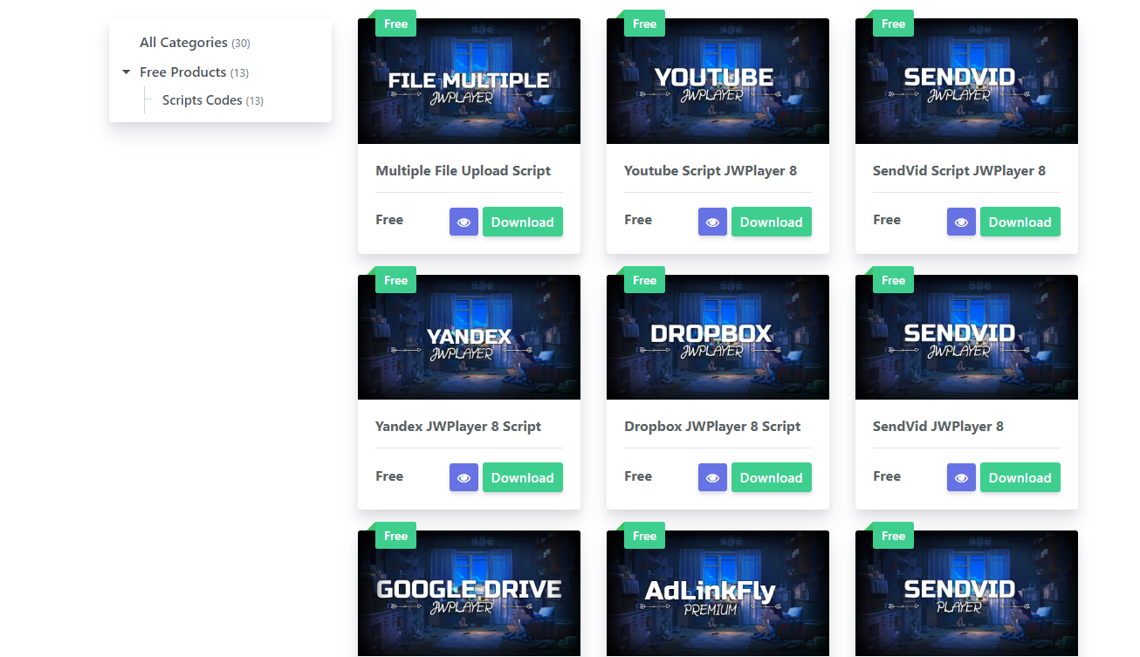Viewport: 1140px width, 657px height.
Task: Click Free ribbon badge on DROPBOX card
Action: point(644,280)
